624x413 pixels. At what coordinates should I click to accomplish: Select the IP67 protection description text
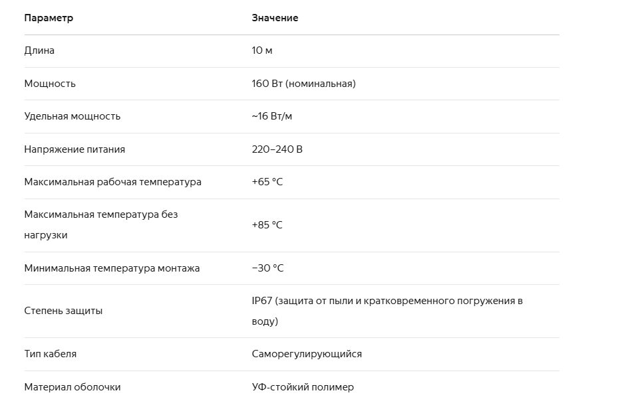tap(387, 311)
